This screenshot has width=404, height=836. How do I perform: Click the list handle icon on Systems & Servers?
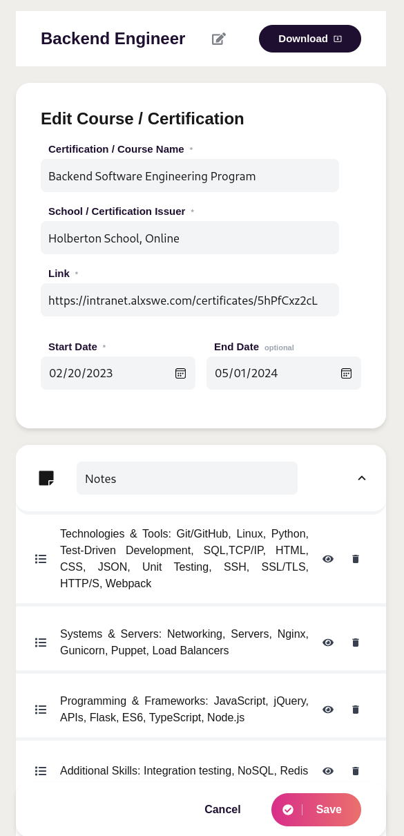[41, 643]
